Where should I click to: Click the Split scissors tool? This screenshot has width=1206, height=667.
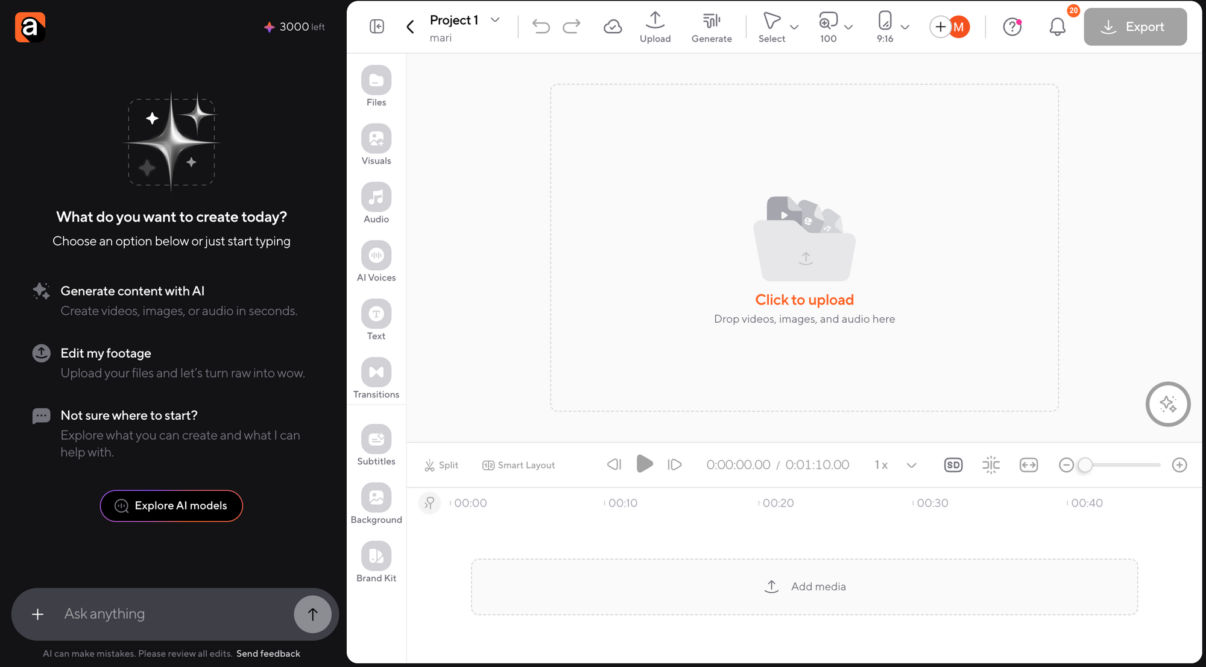pyautogui.click(x=441, y=465)
